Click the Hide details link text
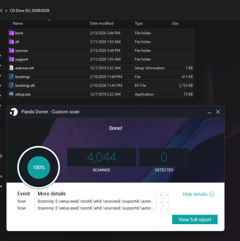This screenshot has height=241, width=240. [195, 194]
